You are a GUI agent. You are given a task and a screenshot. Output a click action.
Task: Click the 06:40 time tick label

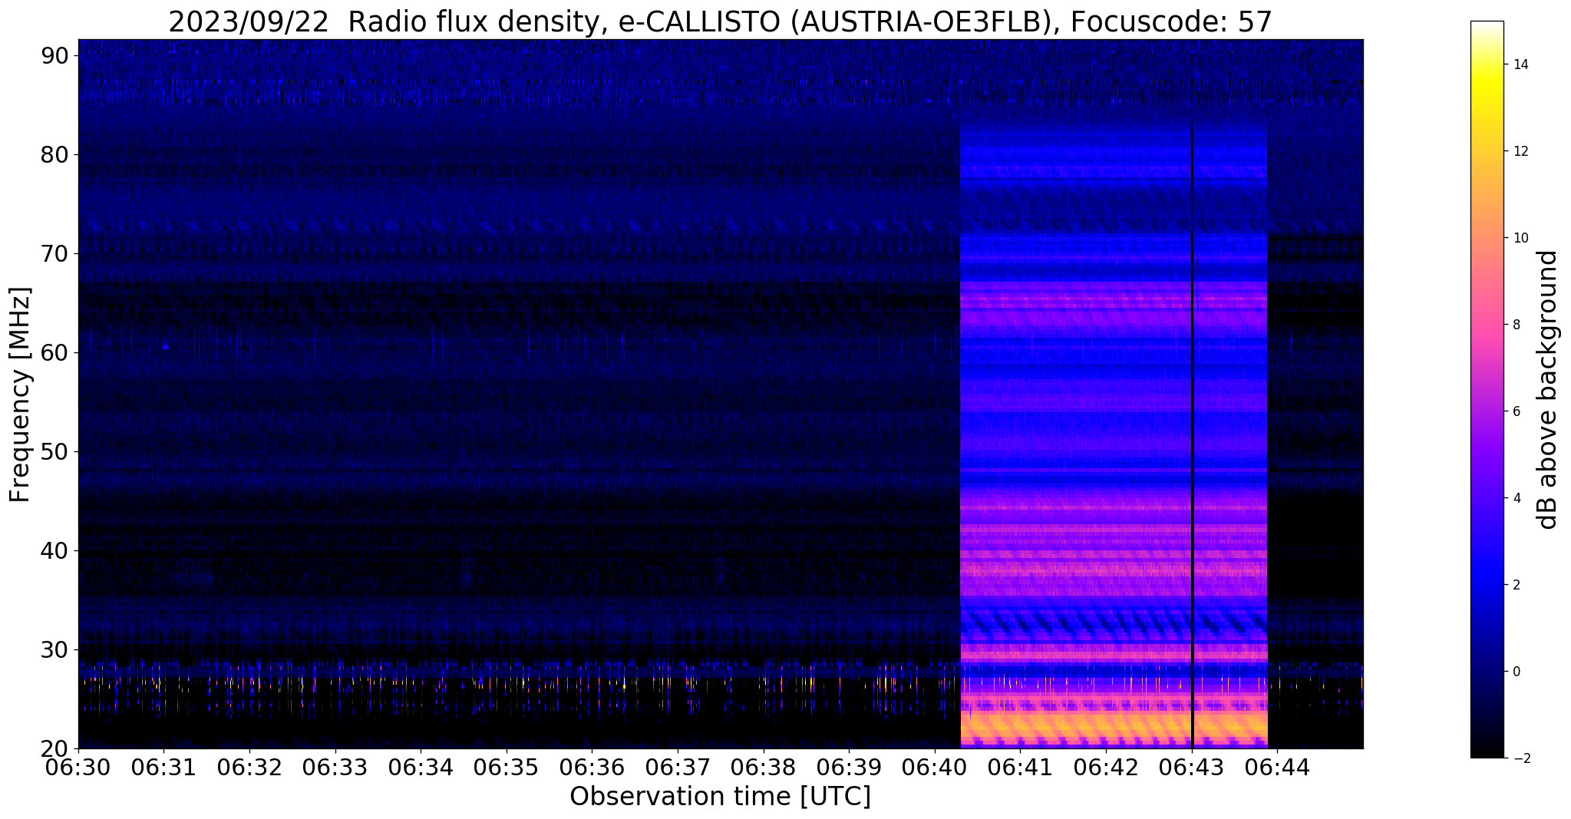[935, 768]
